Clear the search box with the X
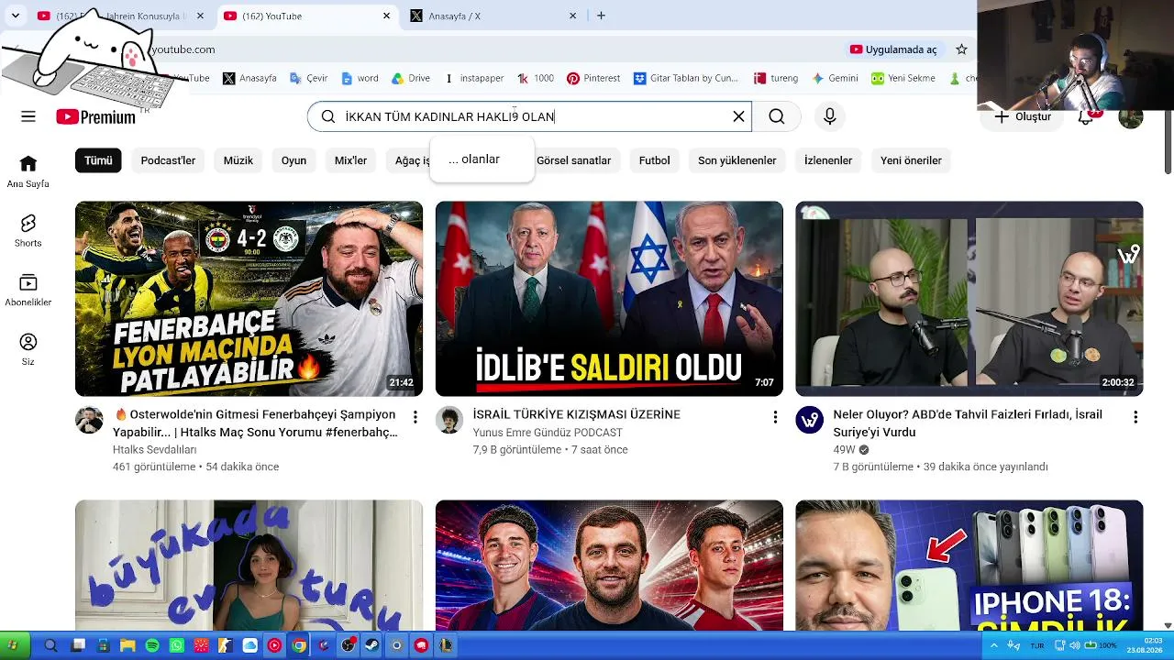The image size is (1174, 660). (738, 116)
